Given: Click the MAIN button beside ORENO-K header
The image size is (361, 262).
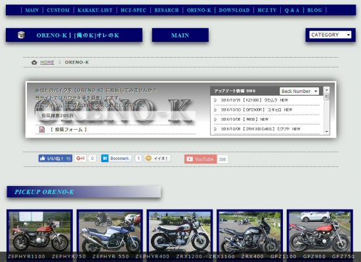Looking at the screenshot, I should coord(180,35).
